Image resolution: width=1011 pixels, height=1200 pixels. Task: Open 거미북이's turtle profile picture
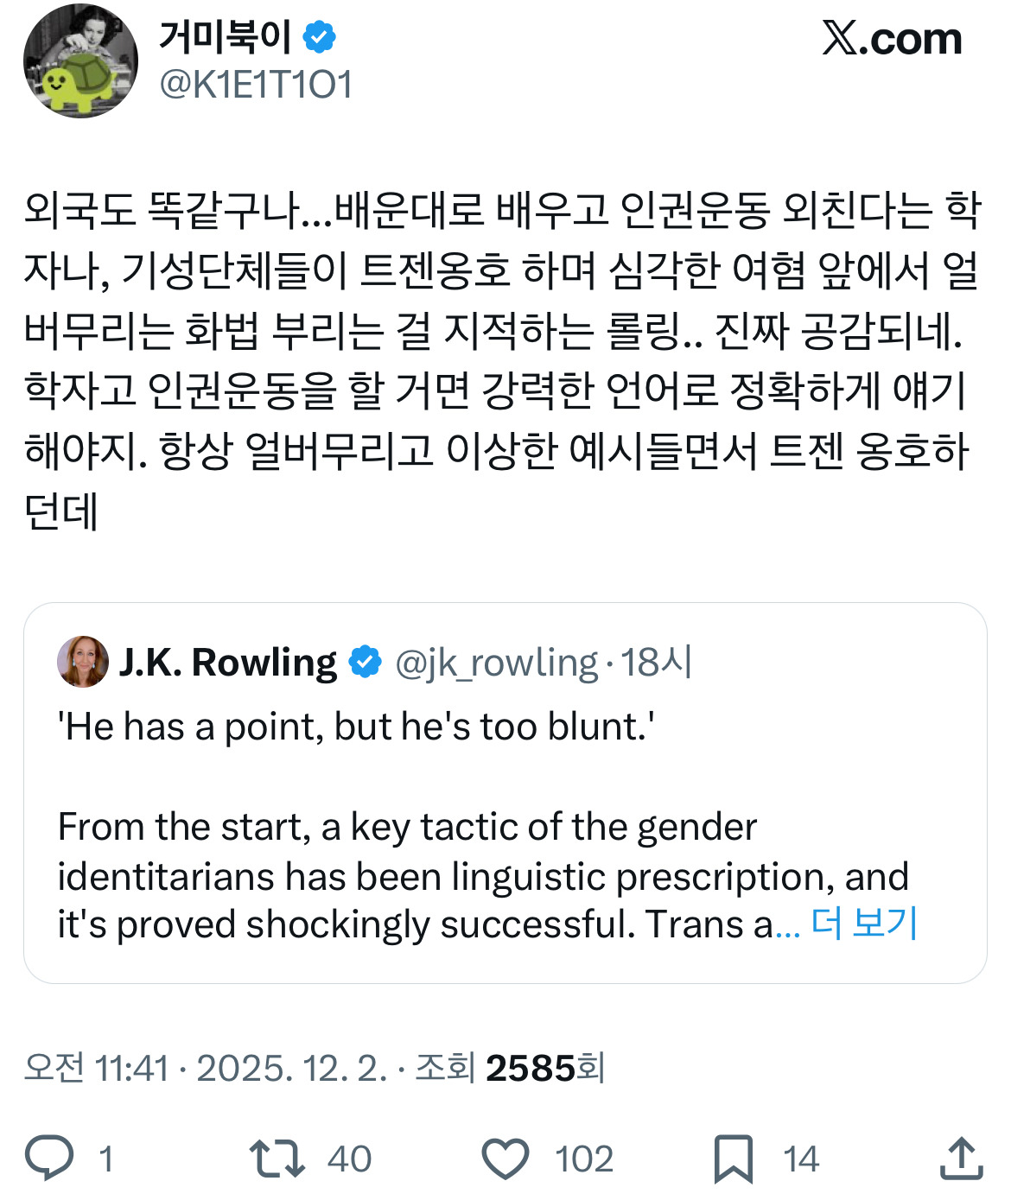[x=80, y=61]
